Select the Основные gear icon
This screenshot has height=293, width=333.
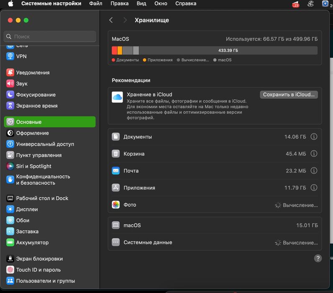10,122
